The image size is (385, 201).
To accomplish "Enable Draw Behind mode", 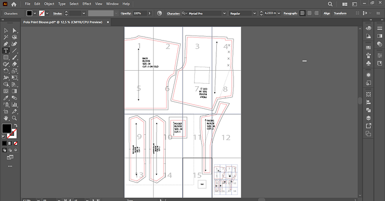I will pyautogui.click(x=10, y=150).
